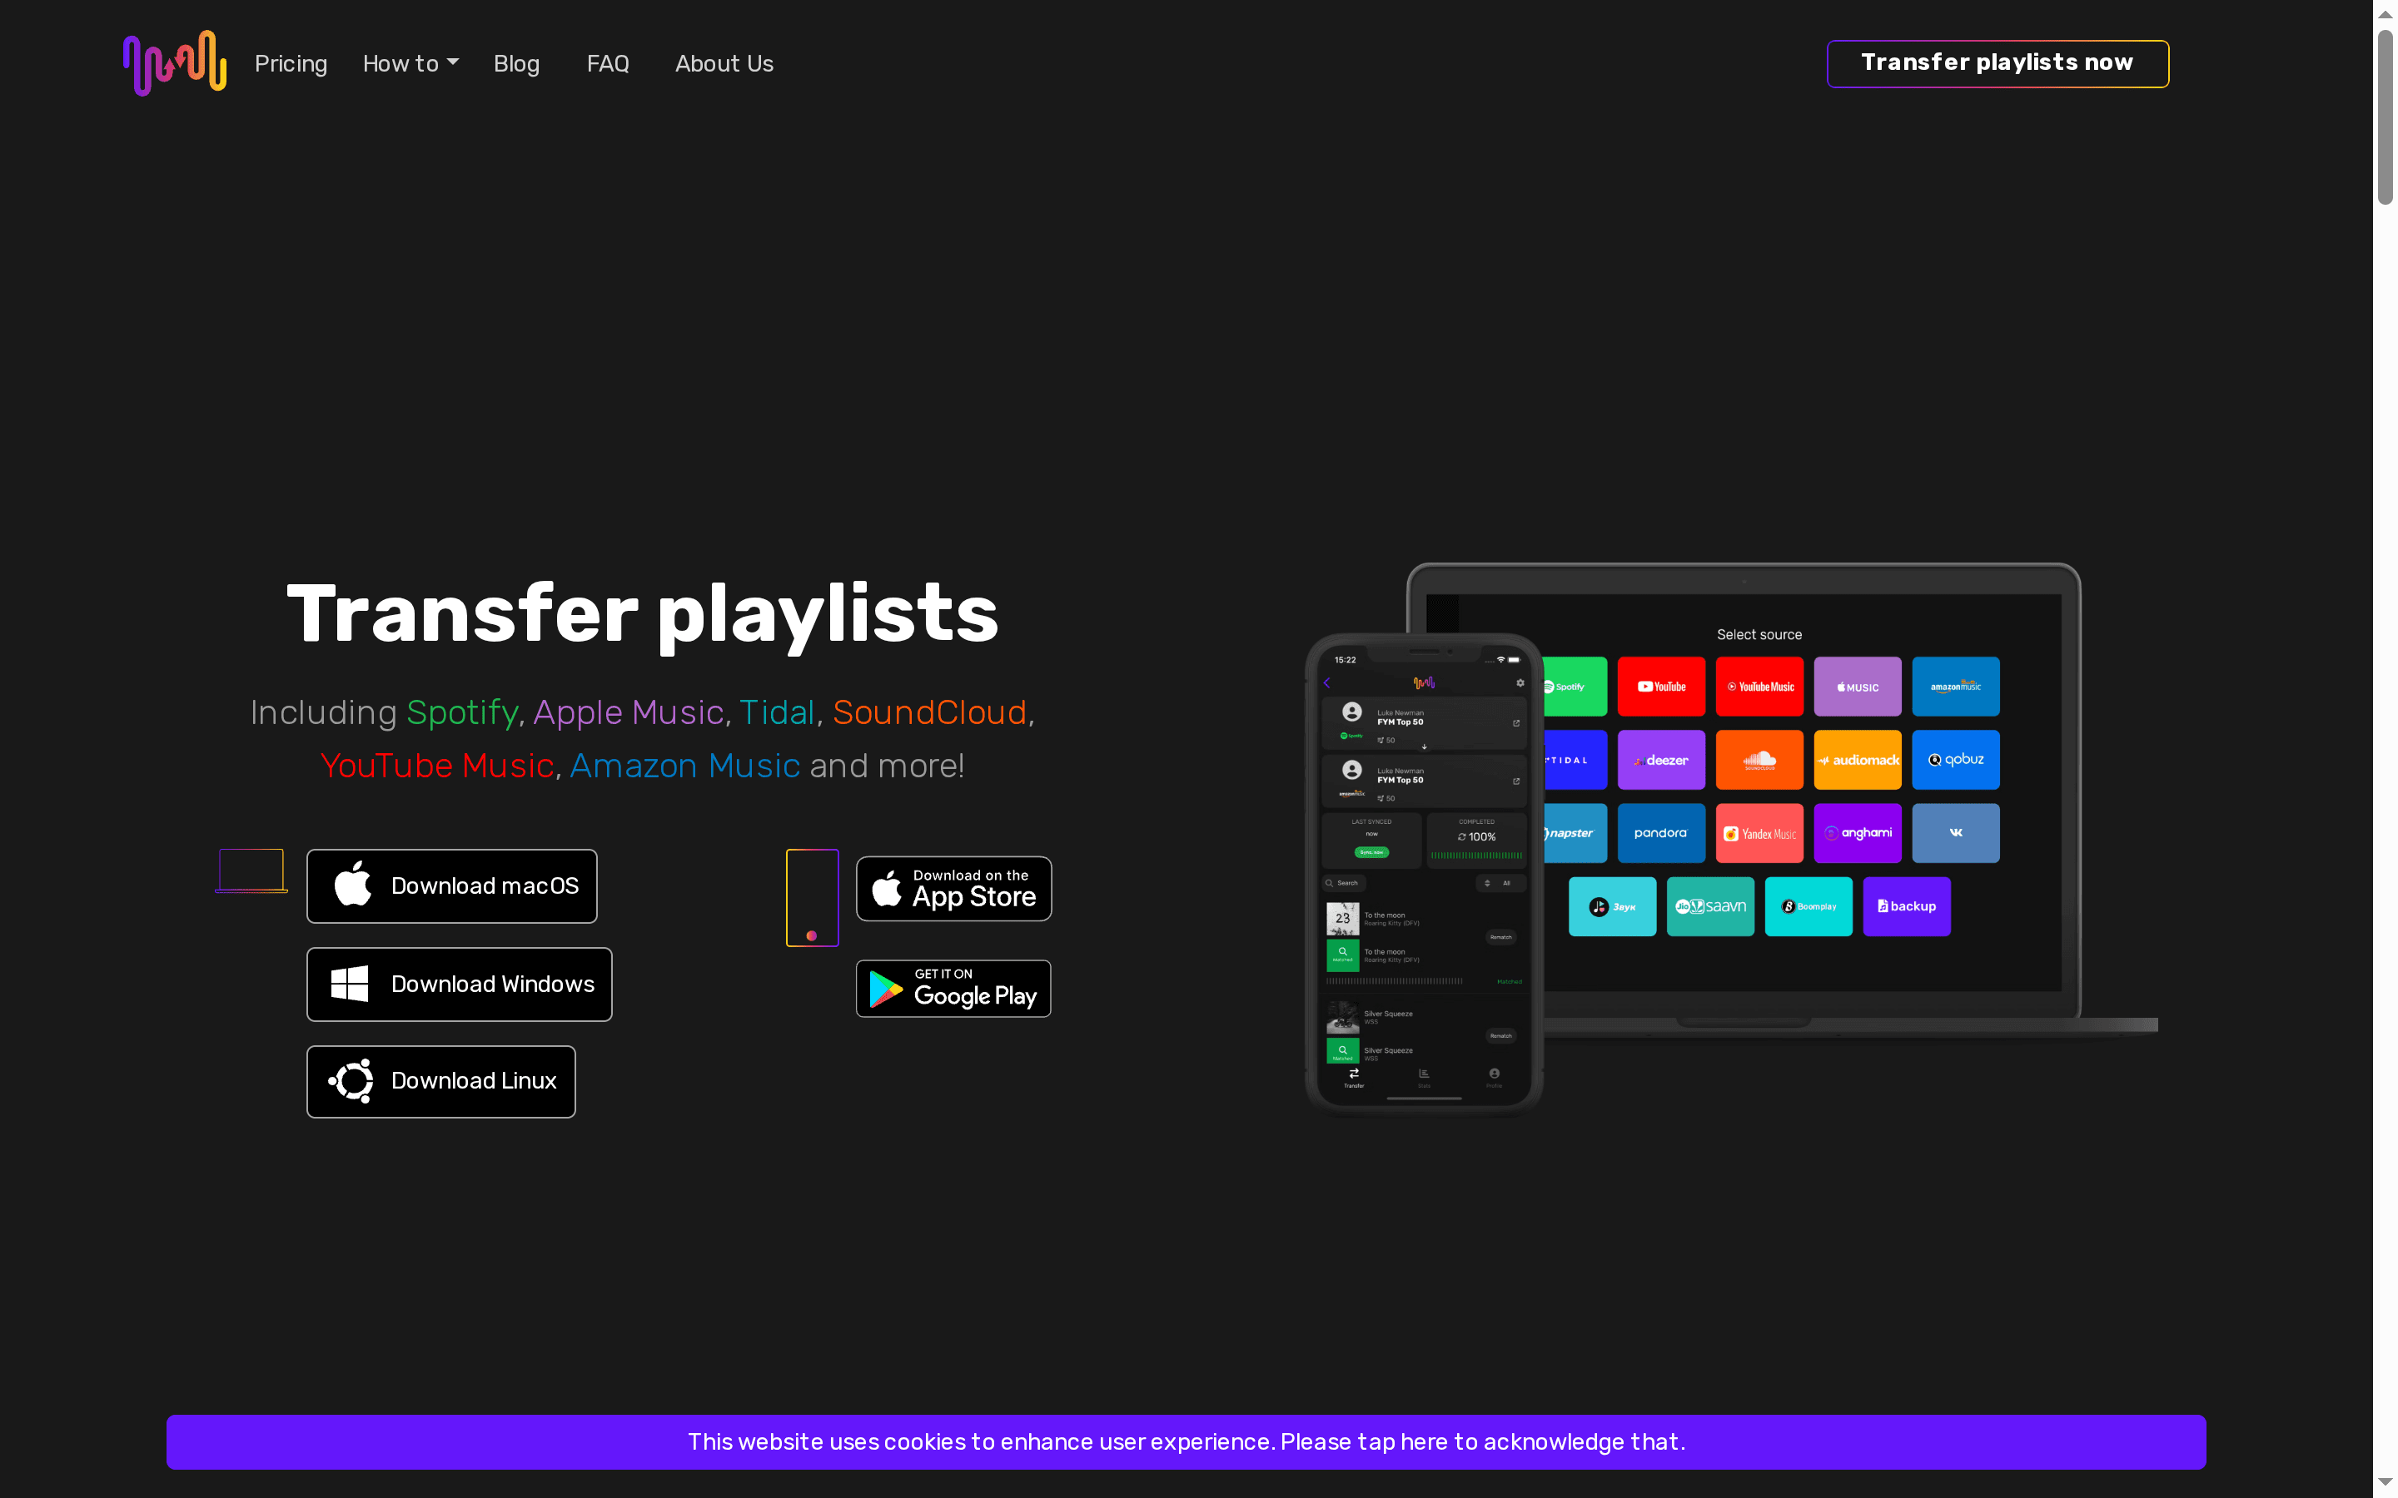
Task: Click the laptop outline icon
Action: [251, 871]
